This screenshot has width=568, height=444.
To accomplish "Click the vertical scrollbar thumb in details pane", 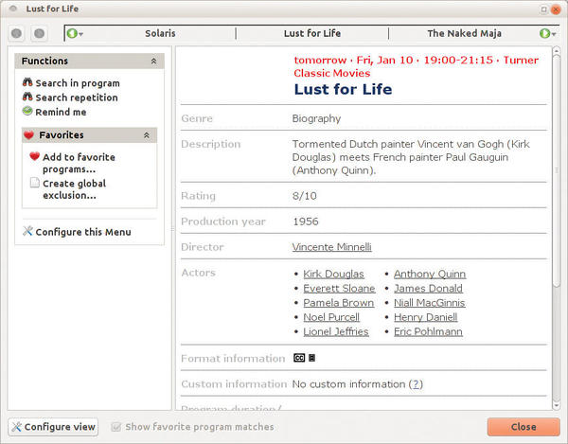I will point(557,170).
